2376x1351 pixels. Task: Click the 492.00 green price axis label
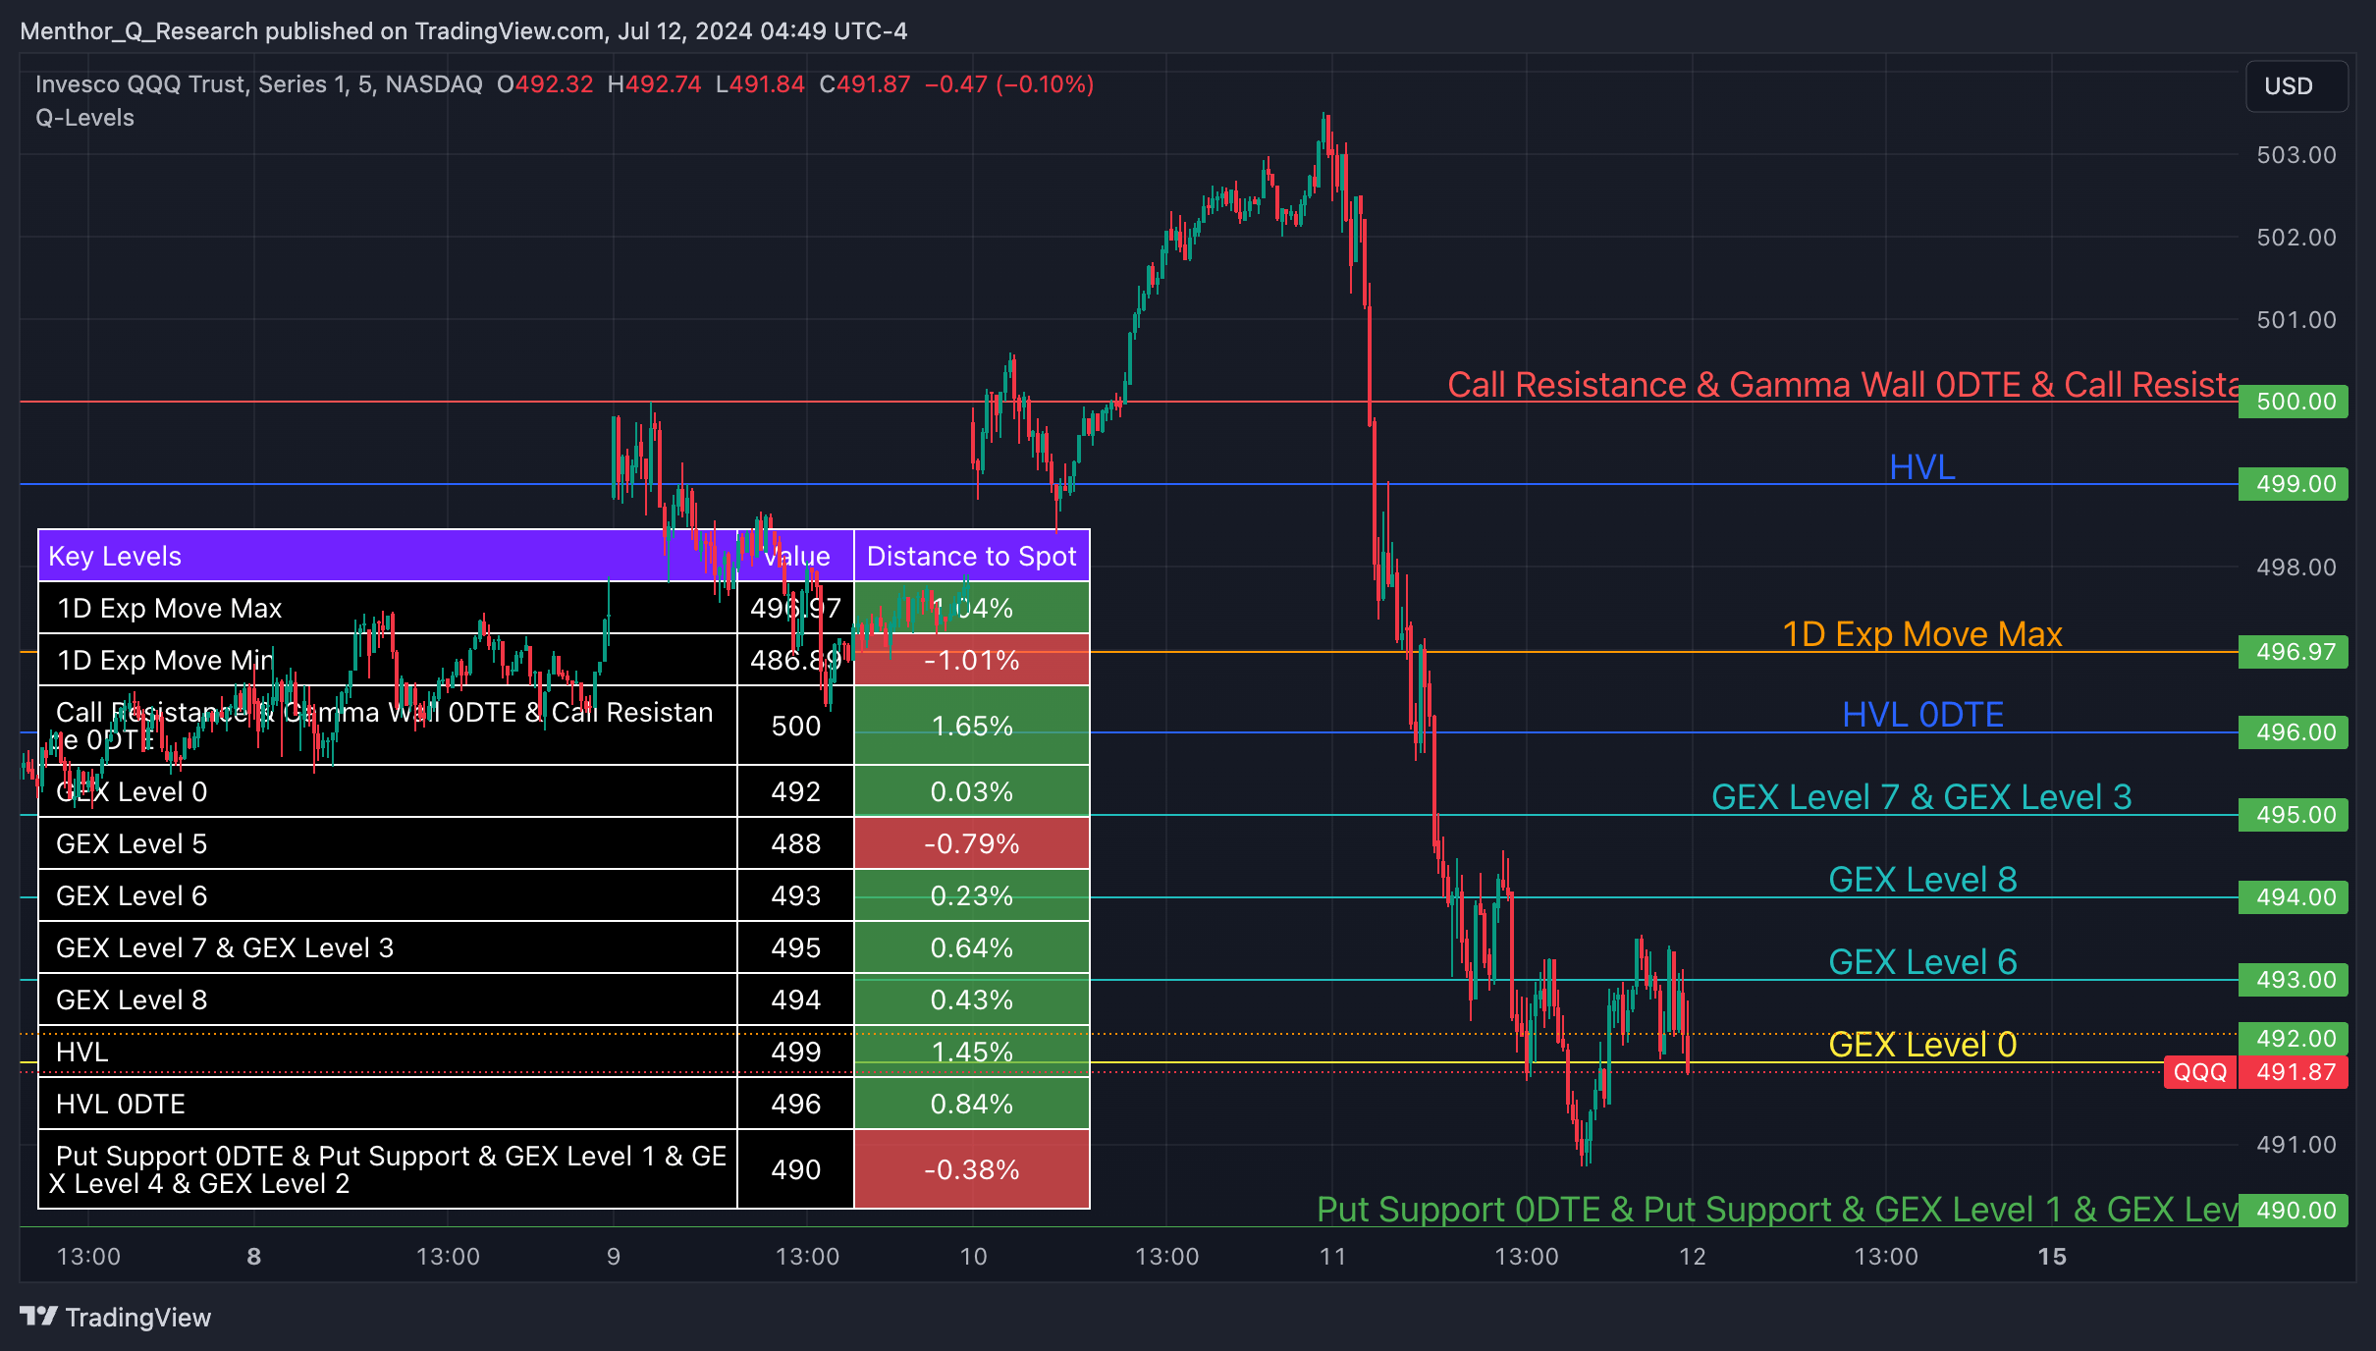pyautogui.click(x=2294, y=1038)
